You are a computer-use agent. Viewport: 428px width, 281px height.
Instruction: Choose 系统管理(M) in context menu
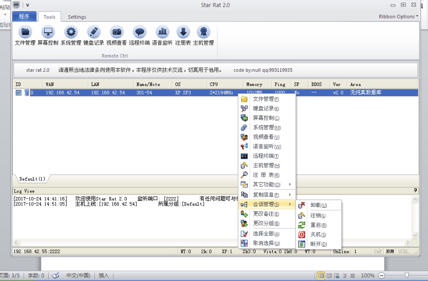pyautogui.click(x=267, y=128)
